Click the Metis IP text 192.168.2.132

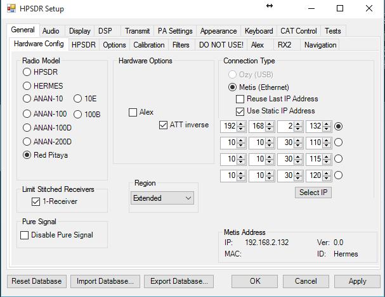tap(266, 243)
